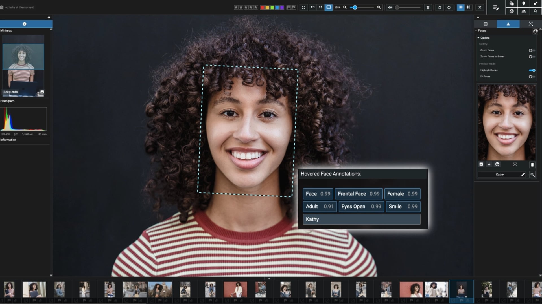Enable Fit faces switch
Screen dimensions: 542x304
532,77
